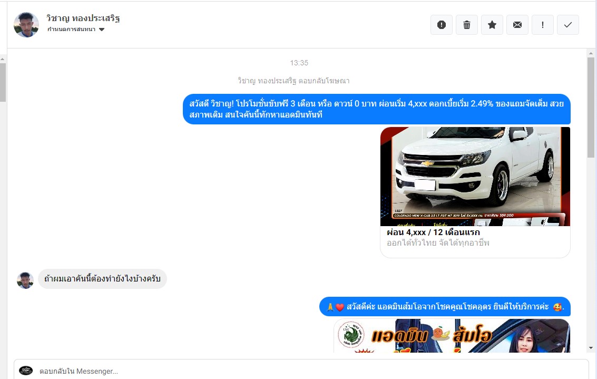Click ad subtitle ออกได้ทั่วไทย จัดได้ทุกอาชีพ
597x379 pixels.
click(x=438, y=243)
